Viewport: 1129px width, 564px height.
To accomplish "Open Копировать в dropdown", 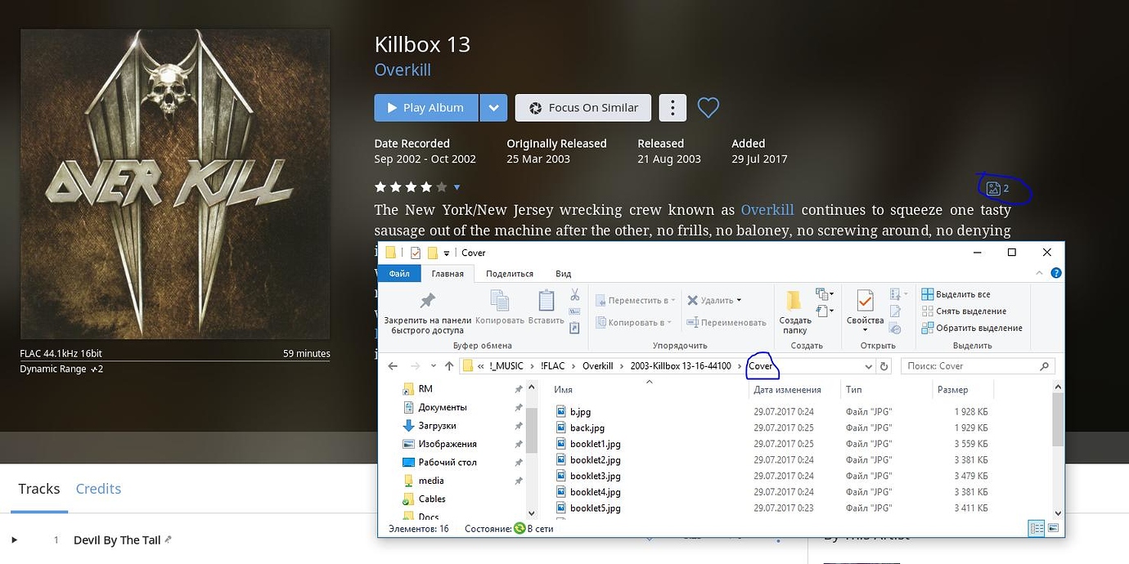I will (x=636, y=322).
